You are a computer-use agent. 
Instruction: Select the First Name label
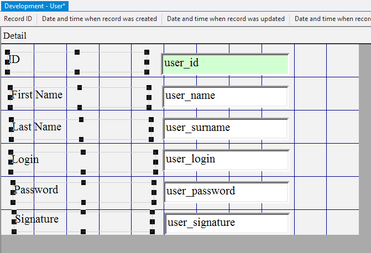click(x=37, y=94)
